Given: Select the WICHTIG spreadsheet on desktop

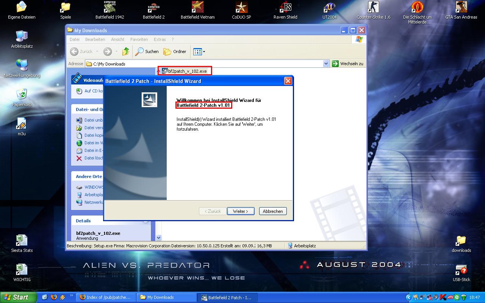Looking at the screenshot, I should [x=22, y=273].
